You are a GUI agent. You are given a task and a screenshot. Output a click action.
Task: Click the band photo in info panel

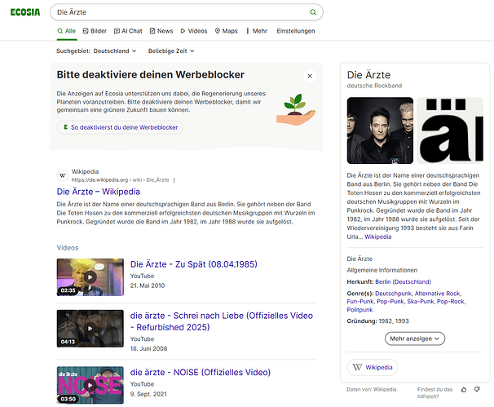pyautogui.click(x=380, y=131)
